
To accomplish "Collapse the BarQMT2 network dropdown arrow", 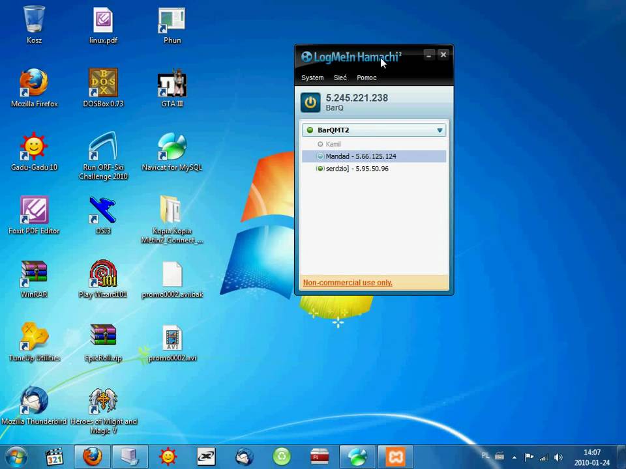I will (440, 130).
